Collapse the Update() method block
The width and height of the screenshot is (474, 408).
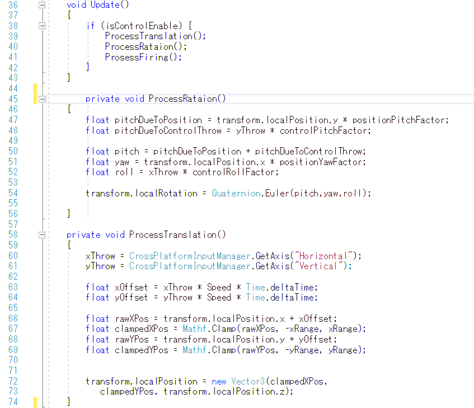[42, 5]
